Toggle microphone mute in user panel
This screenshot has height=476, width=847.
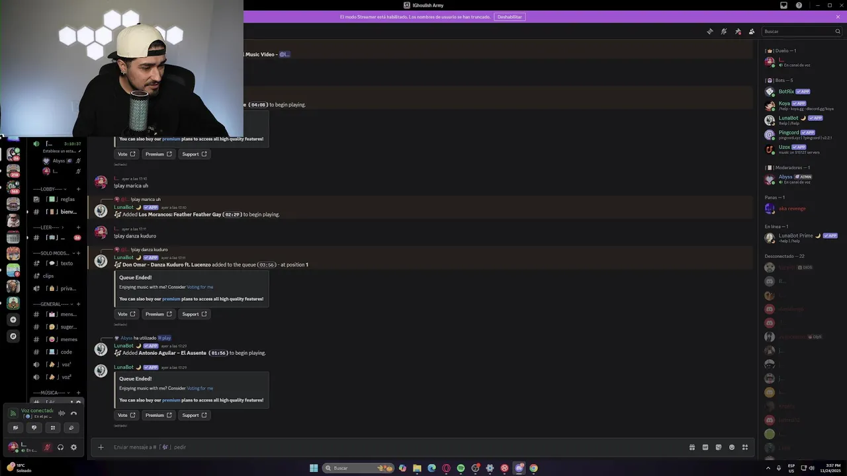47,448
